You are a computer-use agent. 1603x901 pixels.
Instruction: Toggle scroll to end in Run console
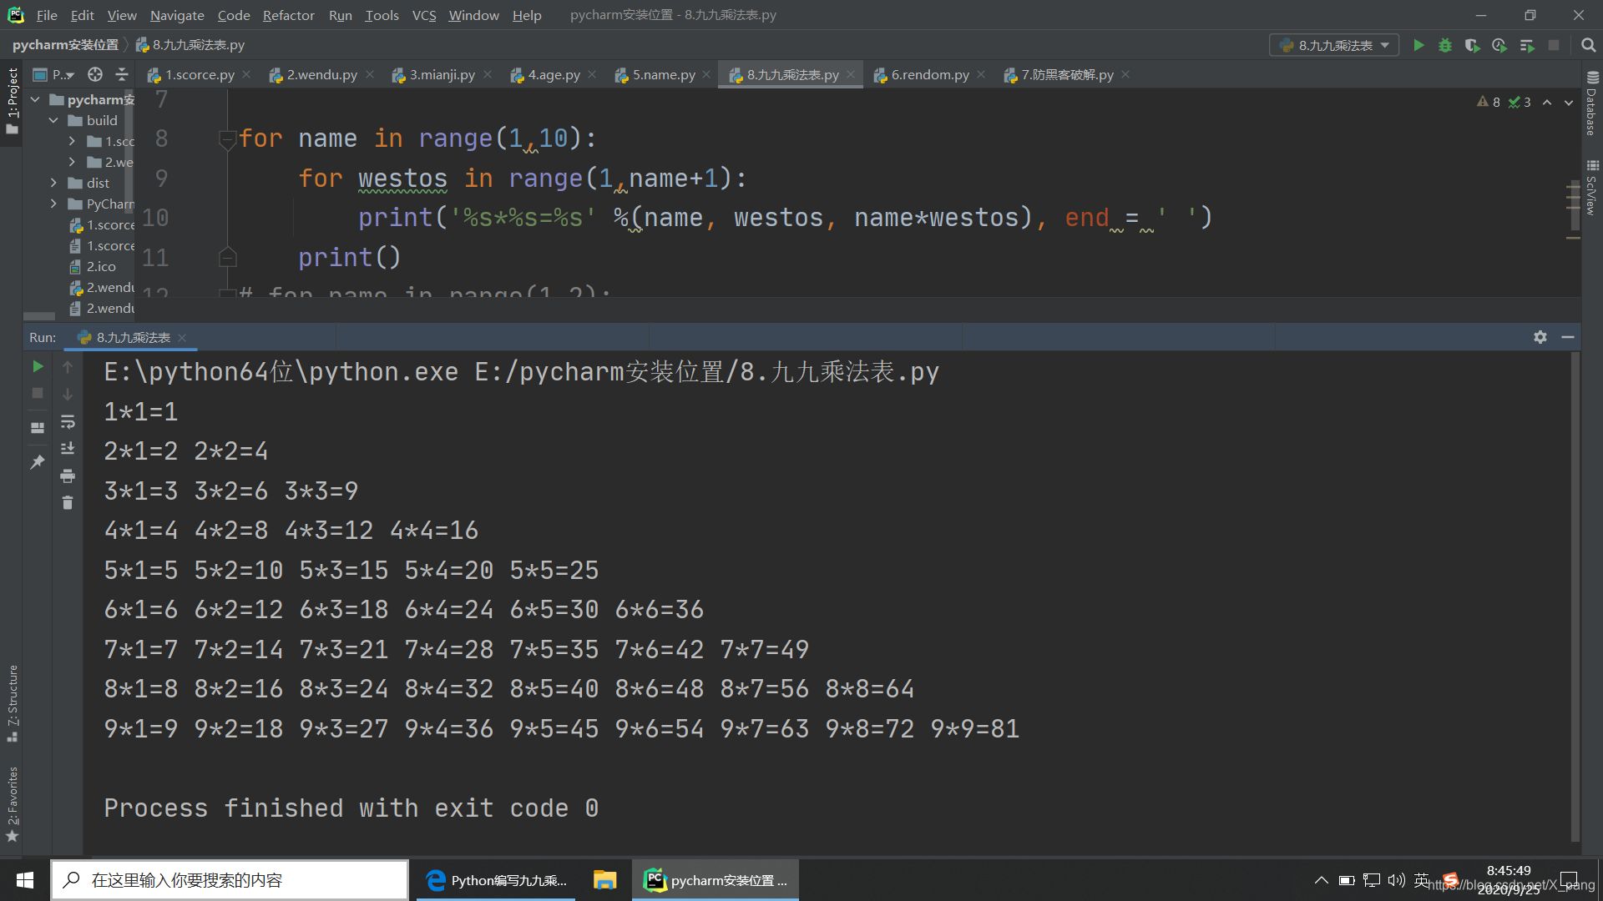pyautogui.click(x=68, y=449)
